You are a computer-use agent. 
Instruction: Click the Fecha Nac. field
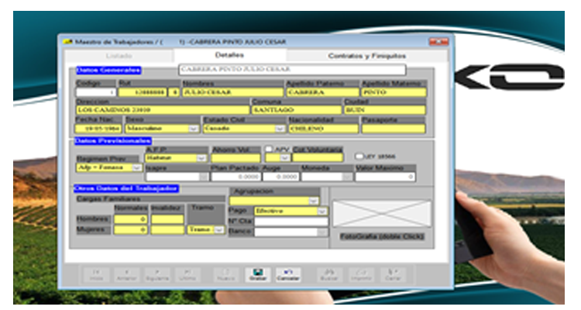point(98,129)
